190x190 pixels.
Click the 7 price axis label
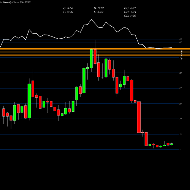tap(180, 150)
